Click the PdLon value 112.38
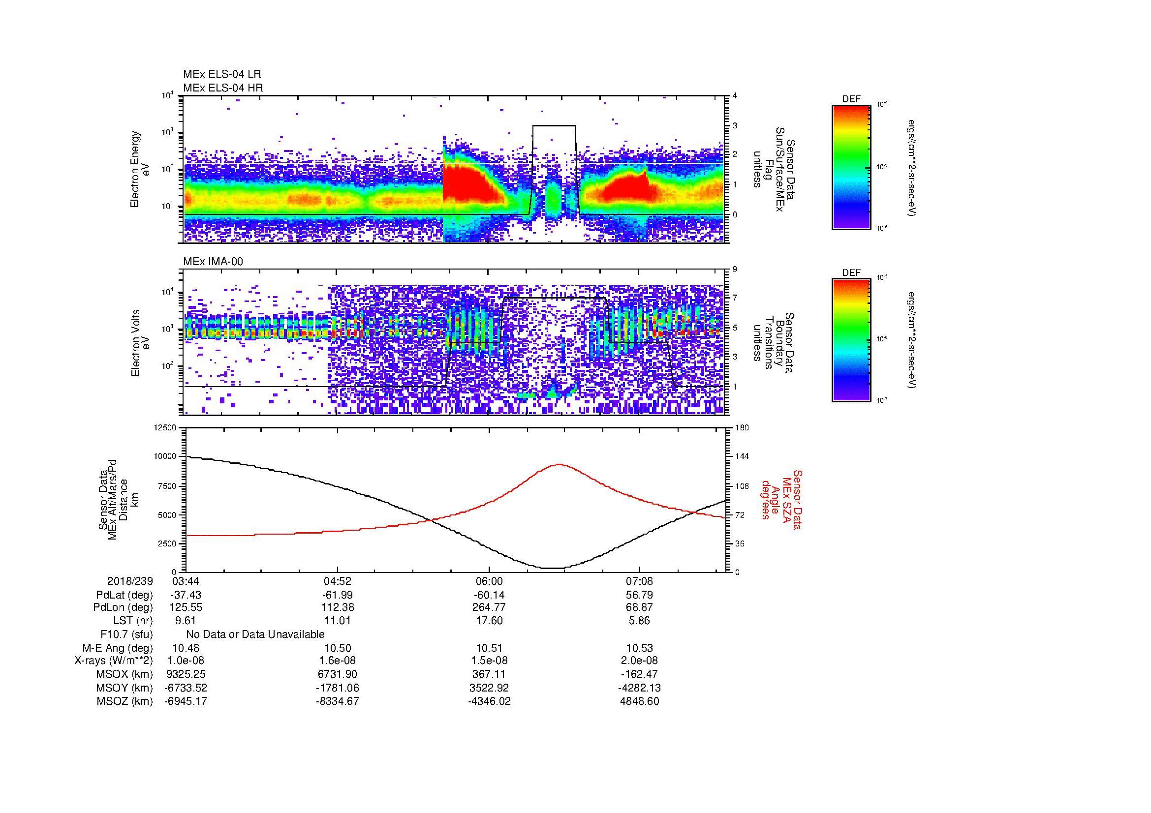Image resolution: width=1151 pixels, height=813 pixels. pyautogui.click(x=338, y=607)
